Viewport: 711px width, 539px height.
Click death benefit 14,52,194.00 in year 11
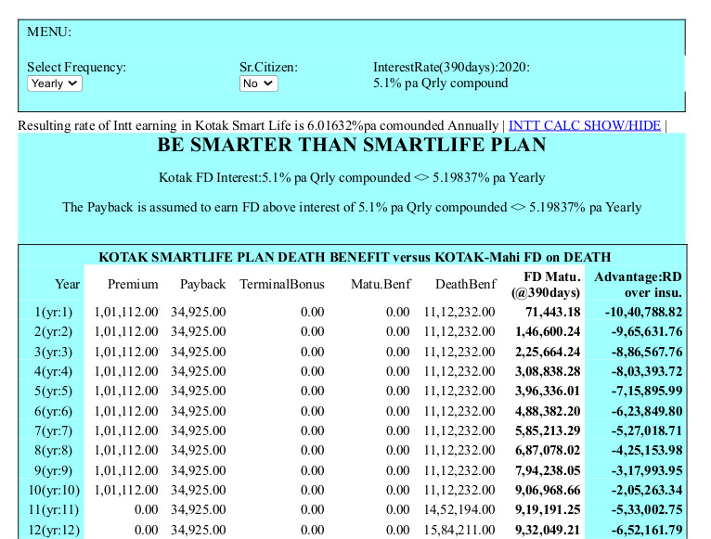pos(459,510)
